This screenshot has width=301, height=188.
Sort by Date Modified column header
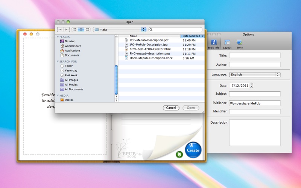point(192,36)
